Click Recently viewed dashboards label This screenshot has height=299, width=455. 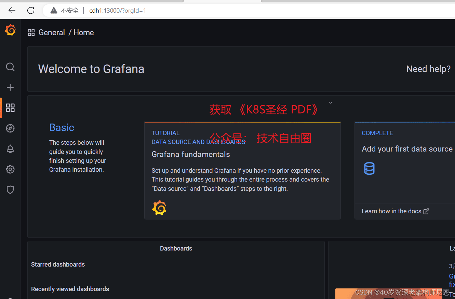tap(70, 289)
